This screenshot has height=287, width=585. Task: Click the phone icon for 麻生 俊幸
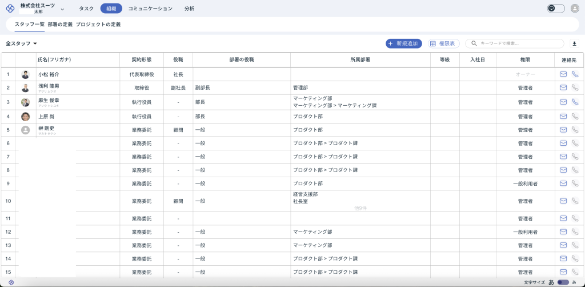point(575,102)
